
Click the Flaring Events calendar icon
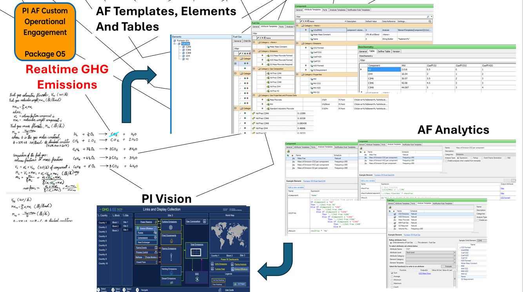[156, 248]
